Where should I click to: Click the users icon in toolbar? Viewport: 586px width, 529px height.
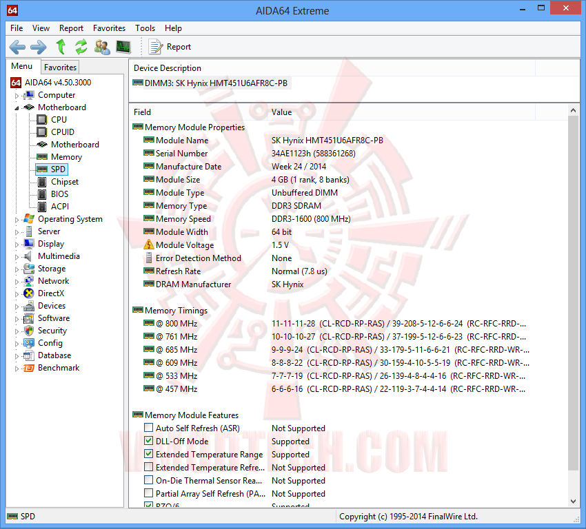pos(102,47)
